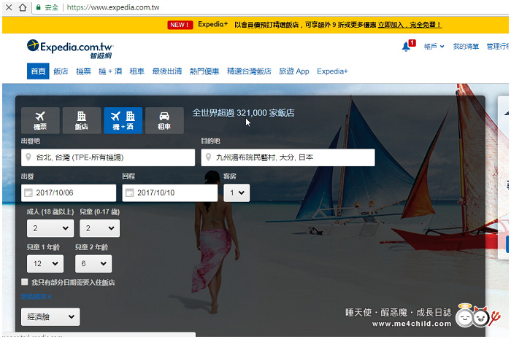
Task: Check 我只有部分日期需要入住飯店 checkbox
Action: click(x=24, y=282)
